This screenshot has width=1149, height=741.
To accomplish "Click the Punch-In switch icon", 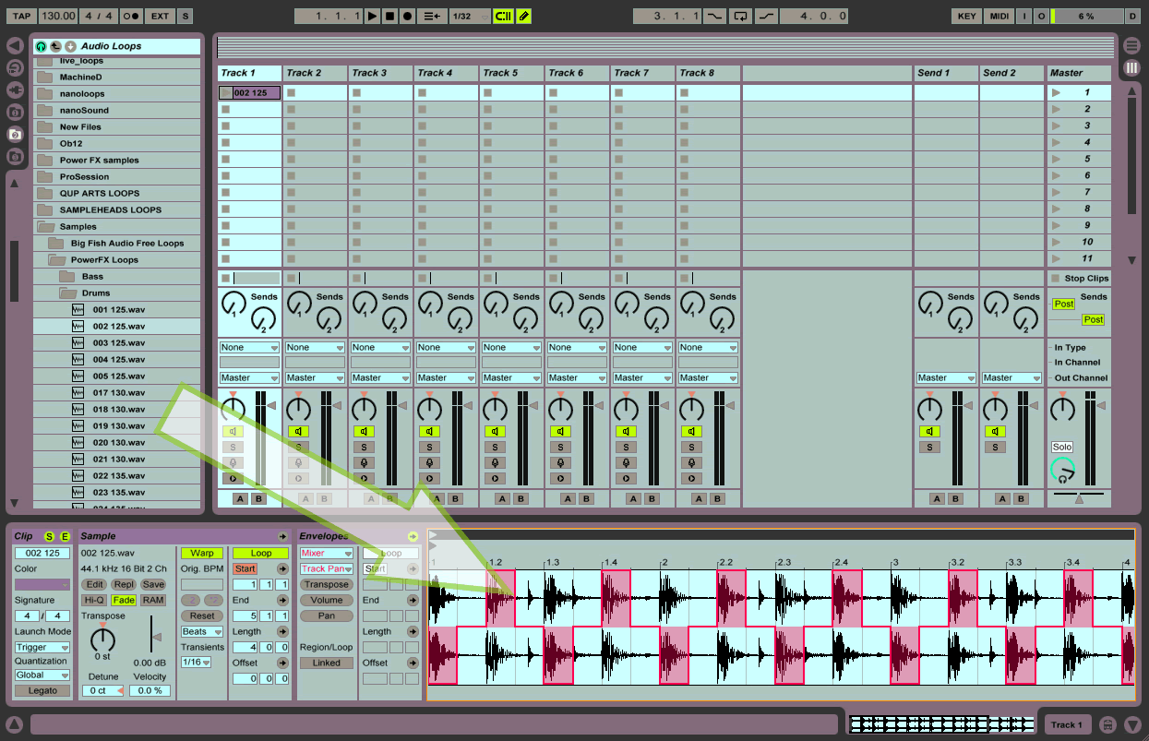I will (714, 16).
